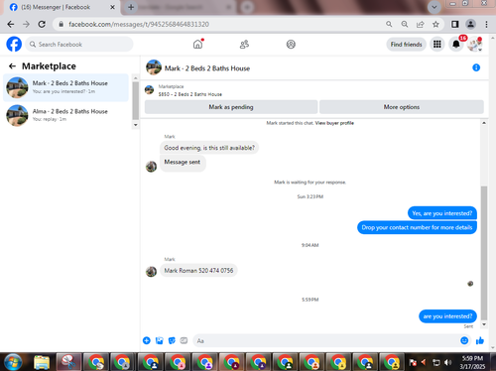The width and height of the screenshot is (496, 371).
Task: Send a thumbs up like
Action: pos(480,340)
